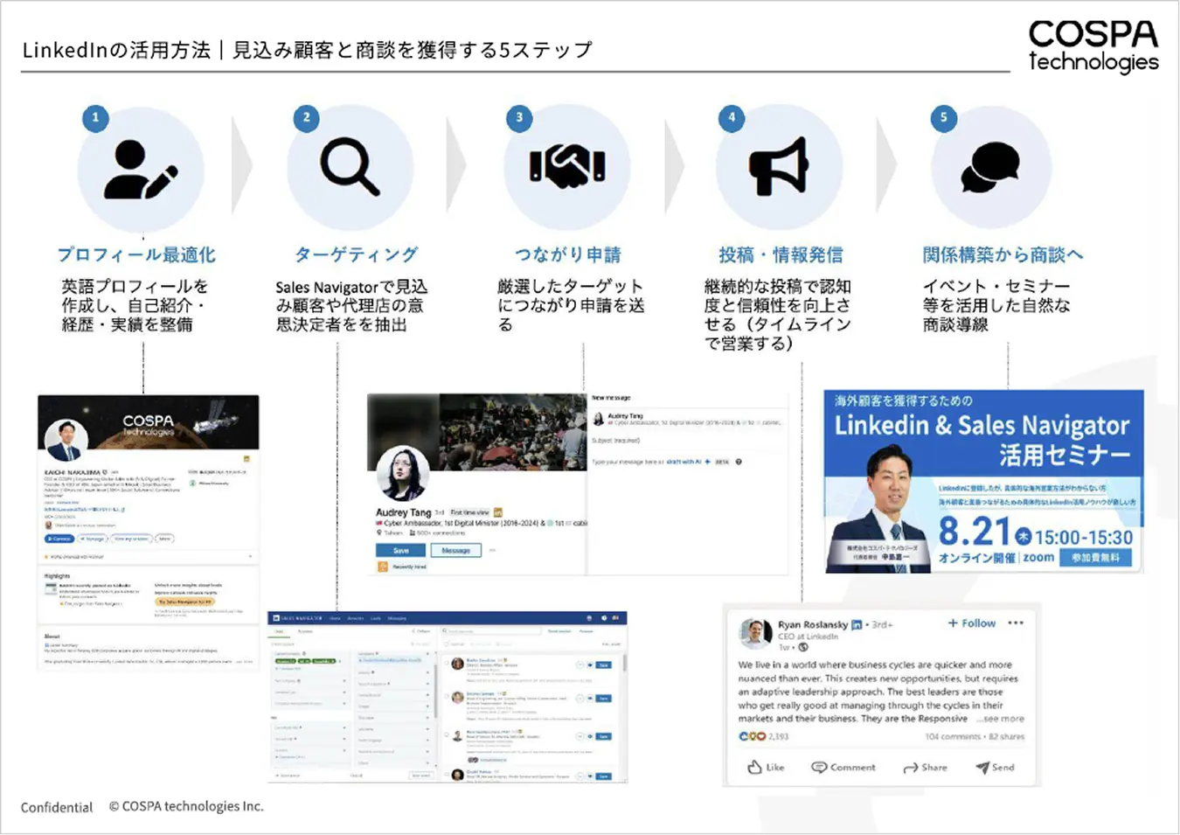Expand the post with "see more"

click(x=1003, y=719)
